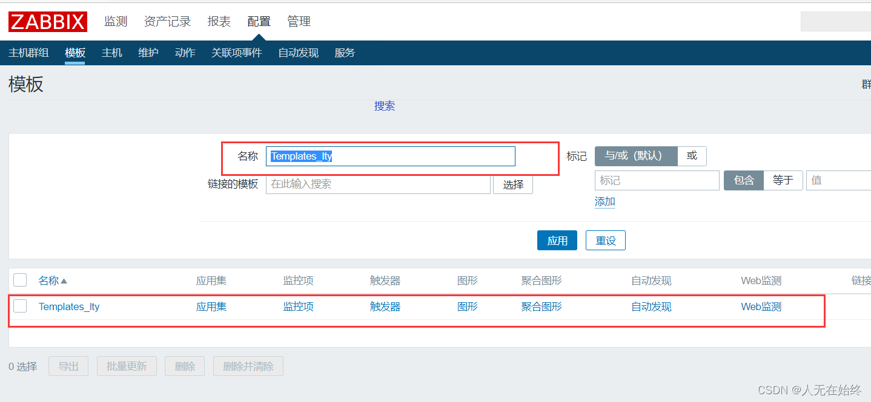Click the 添加 tag link
The image size is (871, 402).
[x=605, y=201]
